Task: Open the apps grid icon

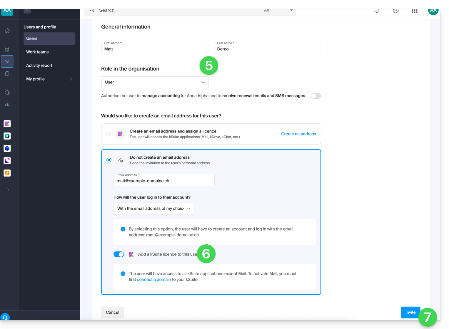Action: [414, 11]
